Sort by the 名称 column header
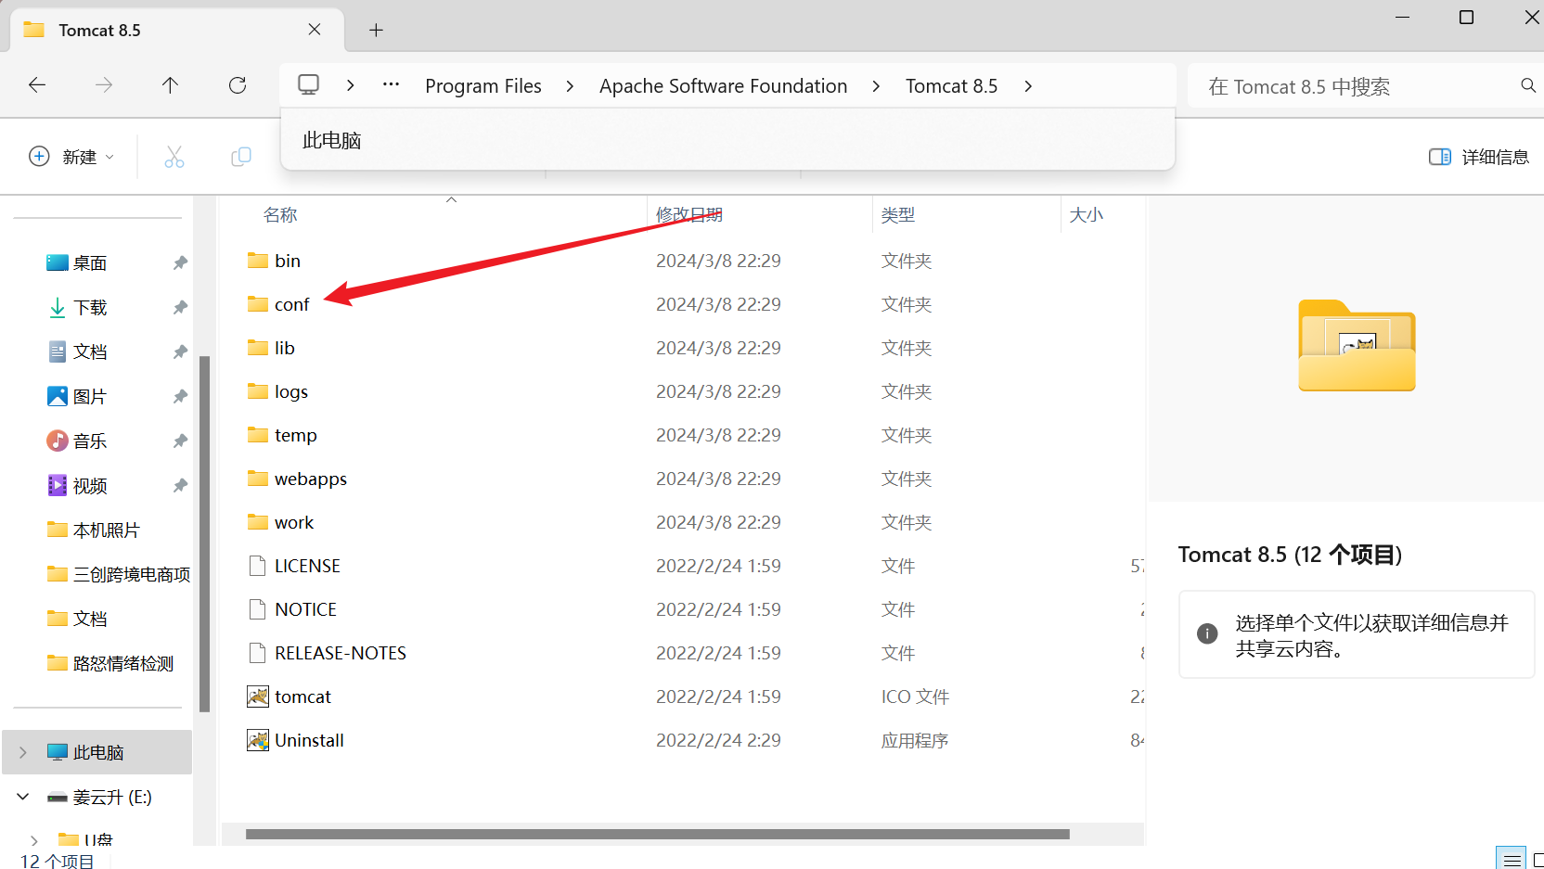The image size is (1544, 869). 279,214
